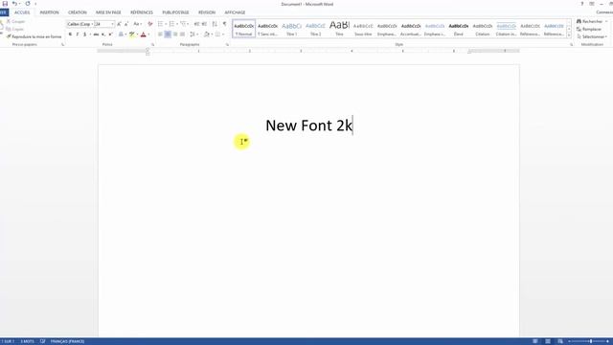Sort the selected text

(215, 24)
